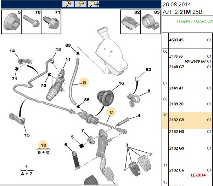Click part number 2182 H3

(x=176, y=132)
